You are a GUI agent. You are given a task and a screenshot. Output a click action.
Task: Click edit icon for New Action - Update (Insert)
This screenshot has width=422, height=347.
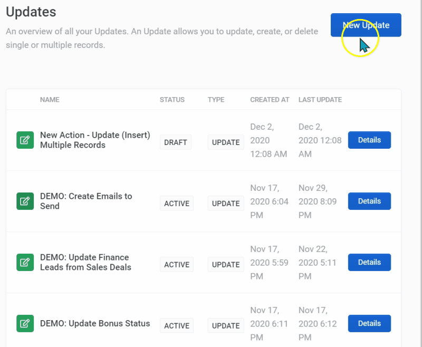25,140
